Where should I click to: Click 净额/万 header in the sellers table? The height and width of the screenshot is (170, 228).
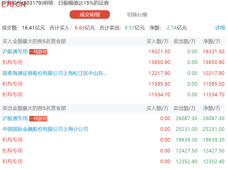click(211, 108)
